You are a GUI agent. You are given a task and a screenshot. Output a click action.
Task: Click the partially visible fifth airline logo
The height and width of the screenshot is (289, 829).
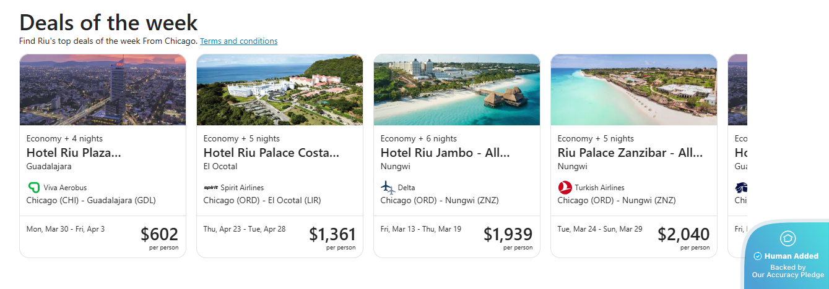click(x=741, y=187)
